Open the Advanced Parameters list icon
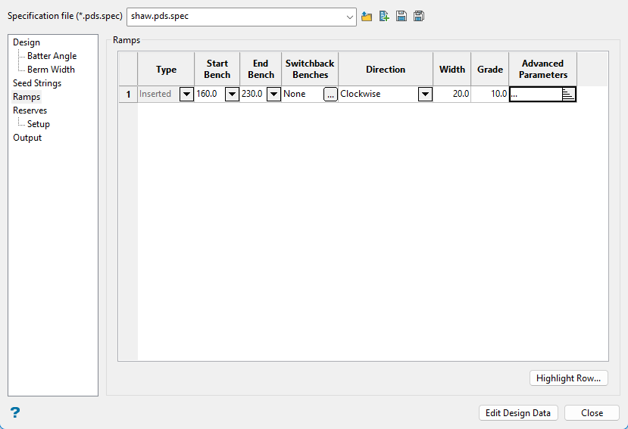Image resolution: width=628 pixels, height=429 pixels. pos(568,95)
